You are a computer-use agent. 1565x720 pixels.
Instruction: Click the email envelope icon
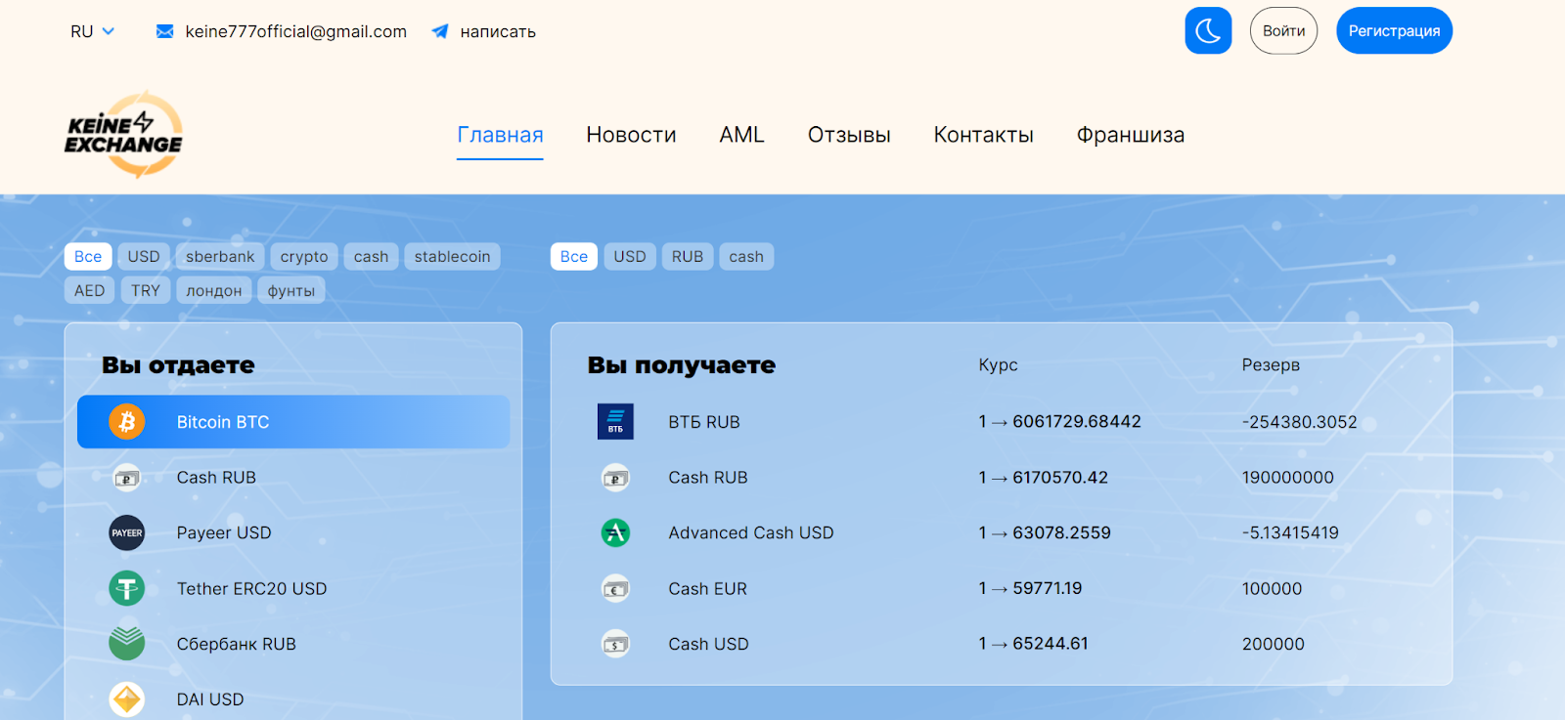point(165,31)
